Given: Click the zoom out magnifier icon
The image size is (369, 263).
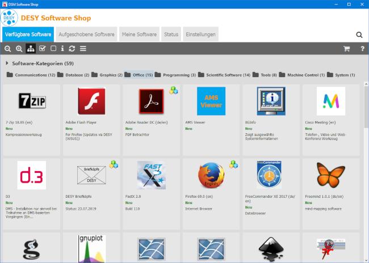Looking at the screenshot, I should (8, 49).
